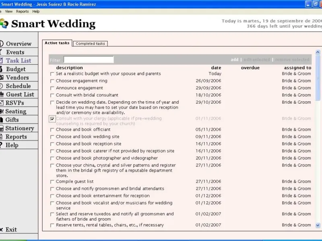
Task: Check 'Set a realistic budget' task checkbox
Action: [52, 74]
